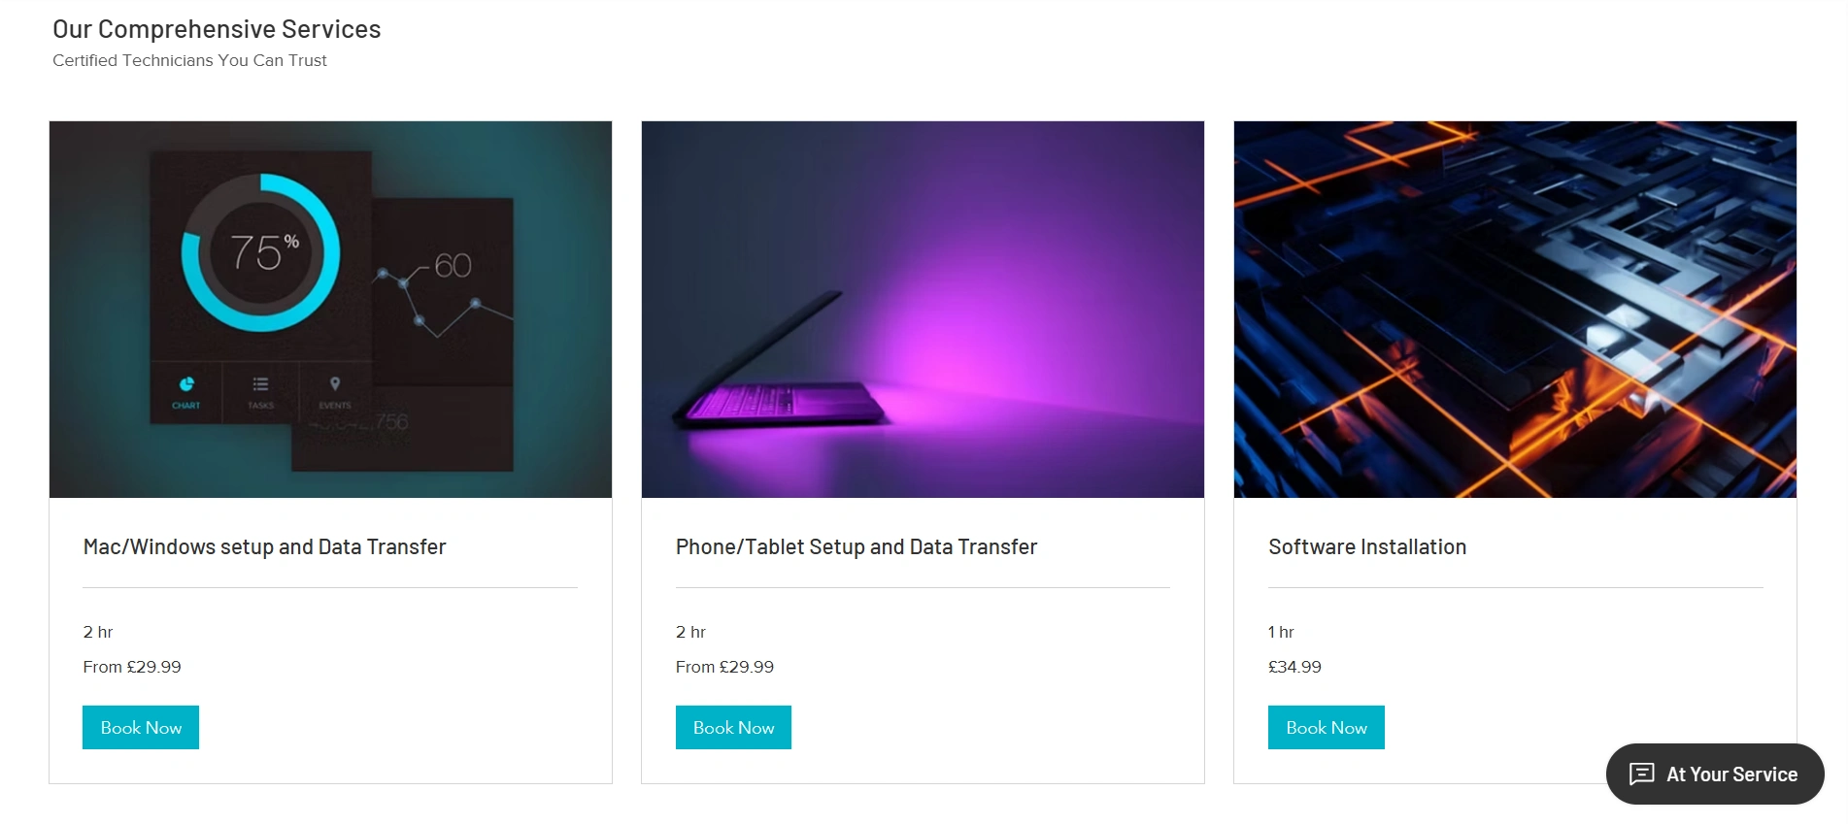Select the purple glowing laptop image

(x=923, y=309)
